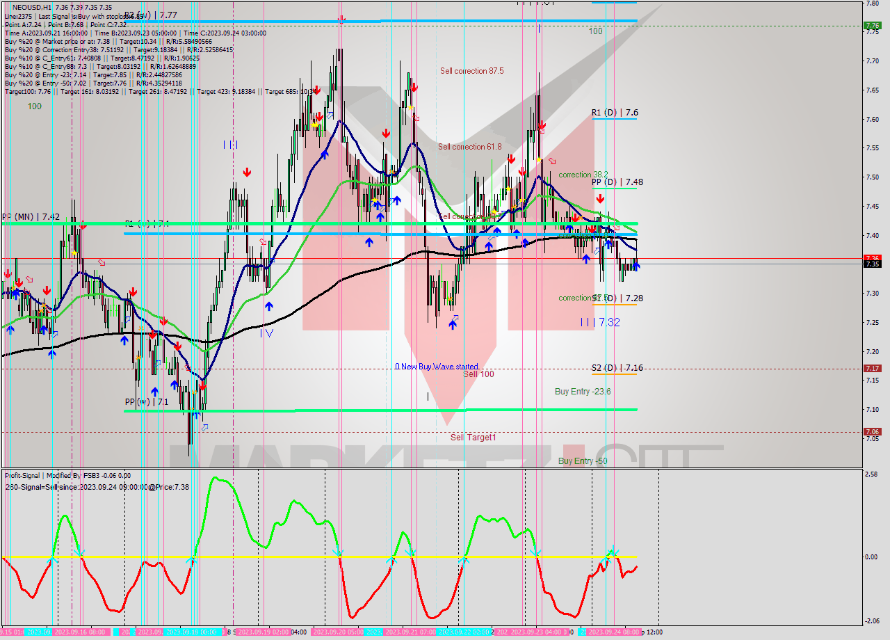Image resolution: width=890 pixels, height=640 pixels.
Task: Select the 2023.09.19 02:00 time label
Action: pos(264,632)
